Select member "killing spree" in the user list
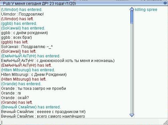Image resolution: width=168 pixels, height=125 pixels. tap(146, 10)
